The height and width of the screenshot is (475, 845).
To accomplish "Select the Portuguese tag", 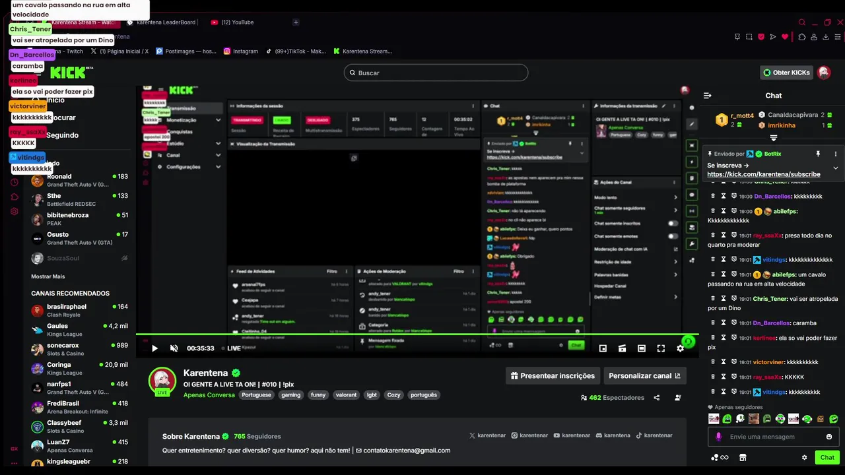I will [x=256, y=395].
